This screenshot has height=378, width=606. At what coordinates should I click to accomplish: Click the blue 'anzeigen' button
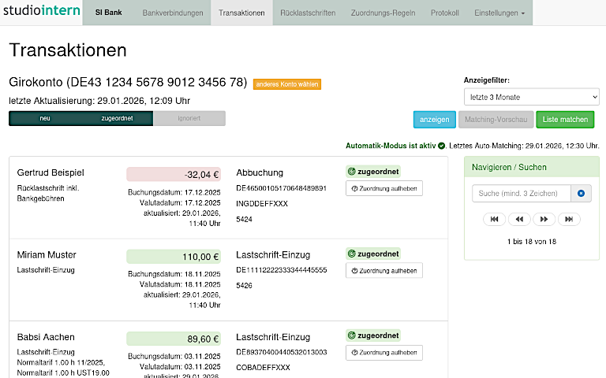point(435,120)
